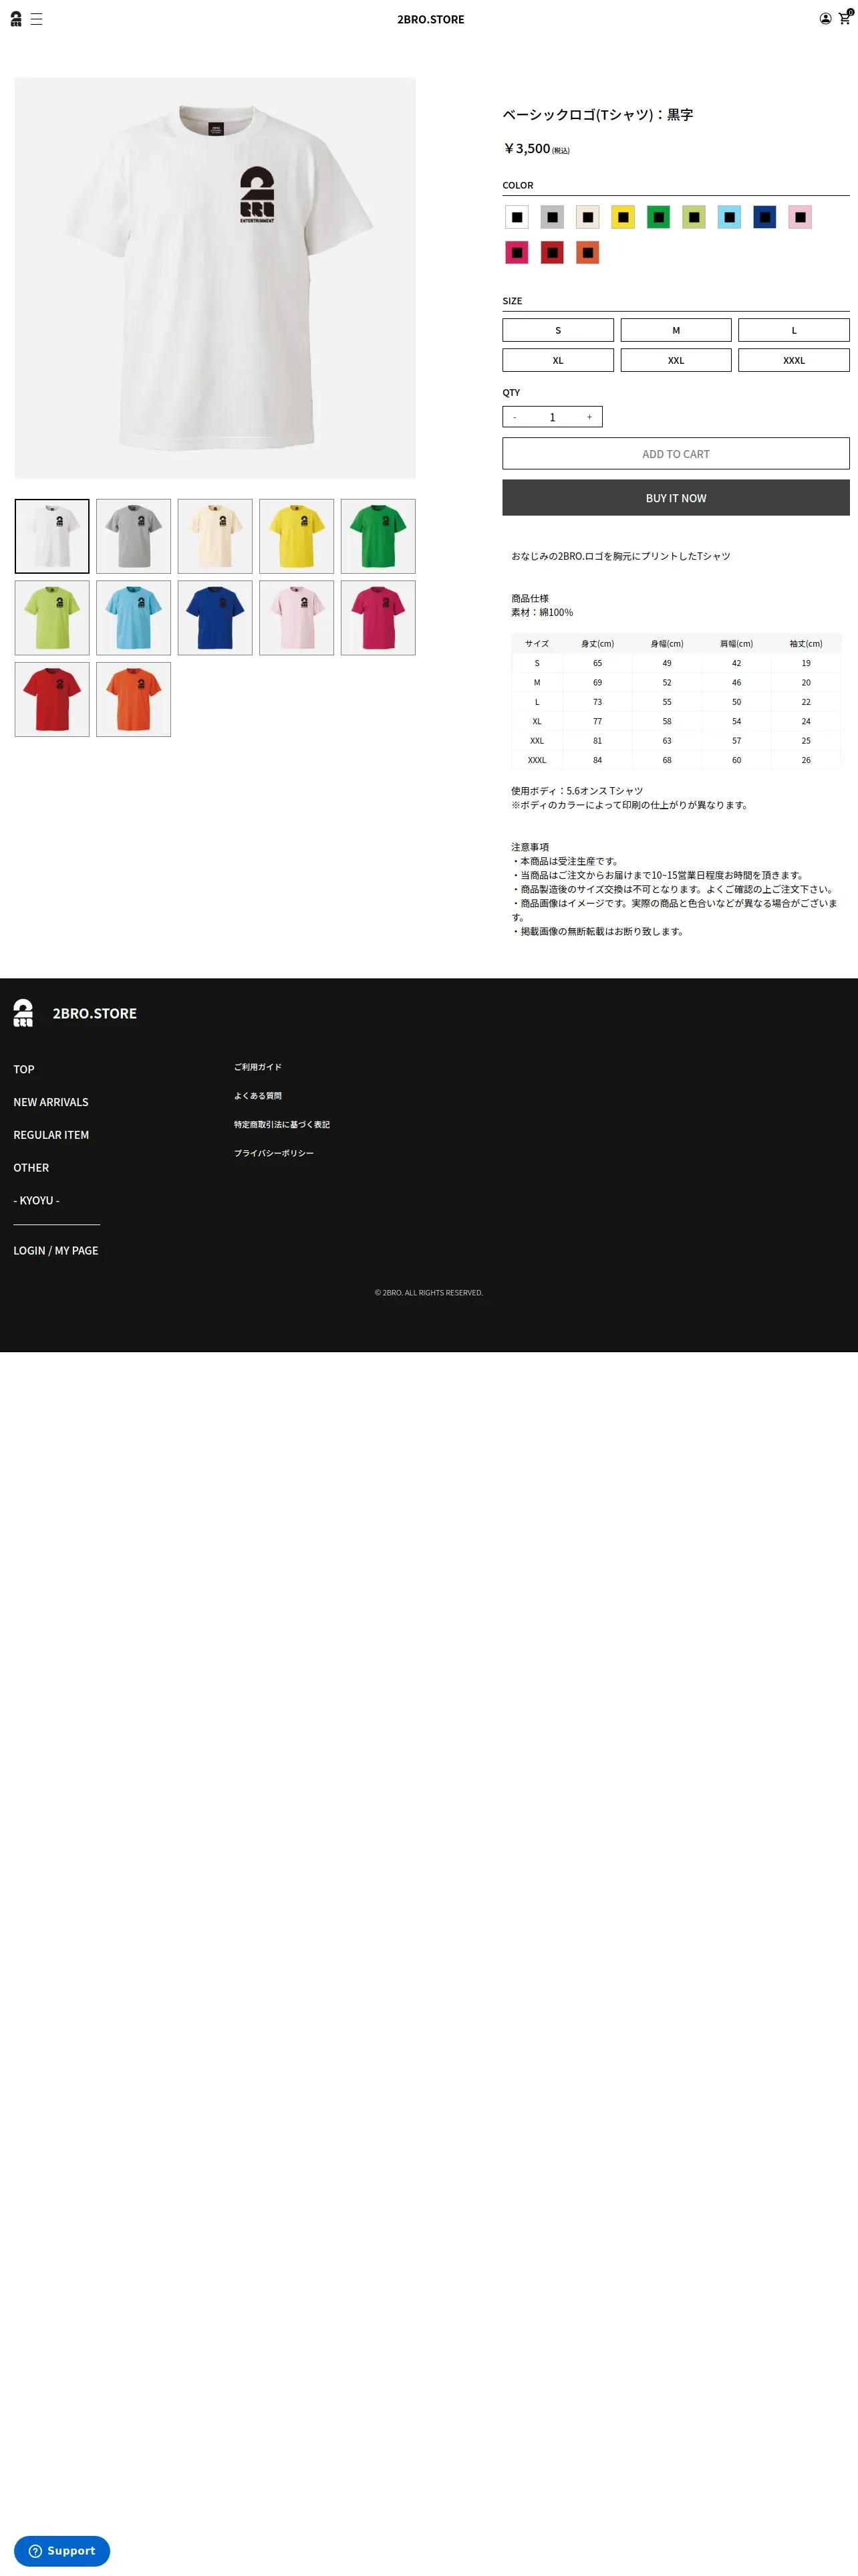View the orange T-shirt thumbnail
Viewport: 858px width, 2576px height.
coord(134,700)
